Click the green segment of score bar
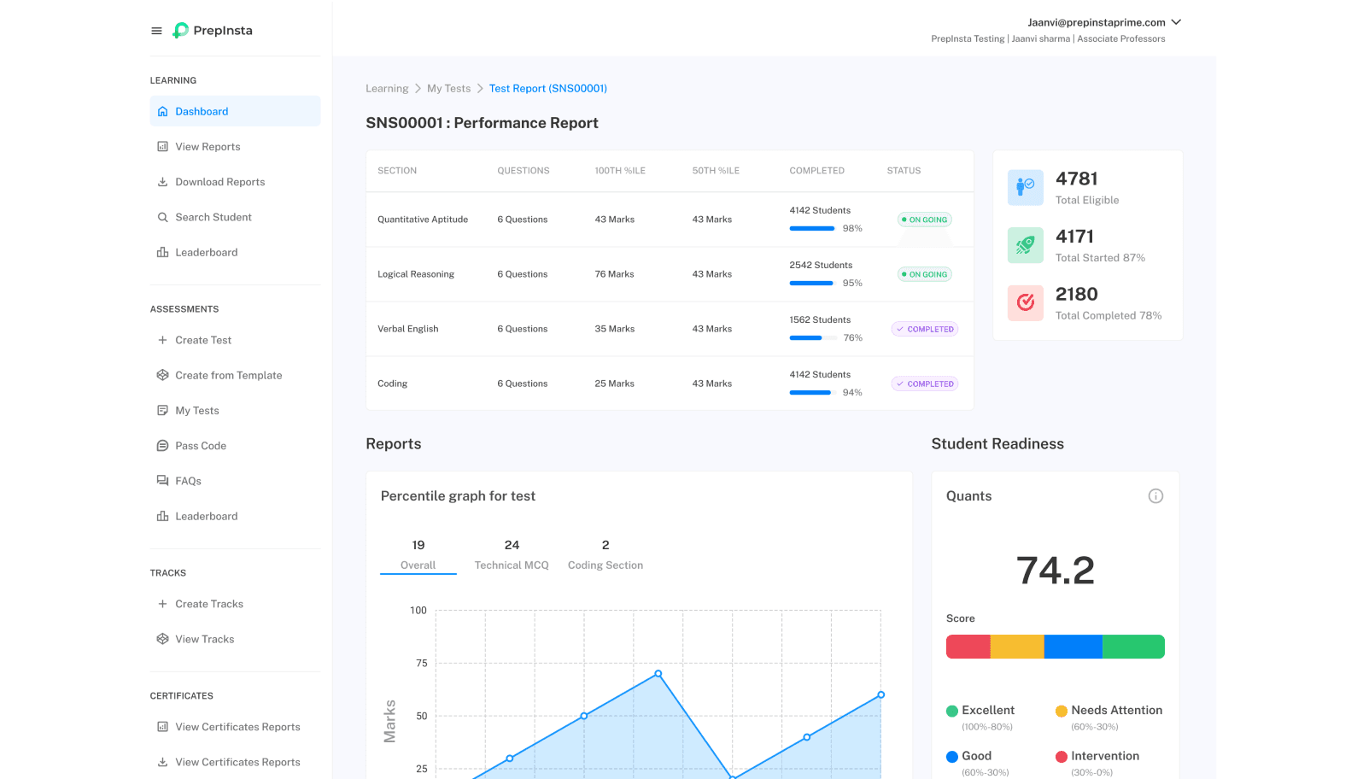 1134,647
